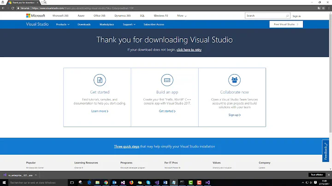332x186 pixels.
Task: Click the Collaborate now people icon
Action: (234, 80)
